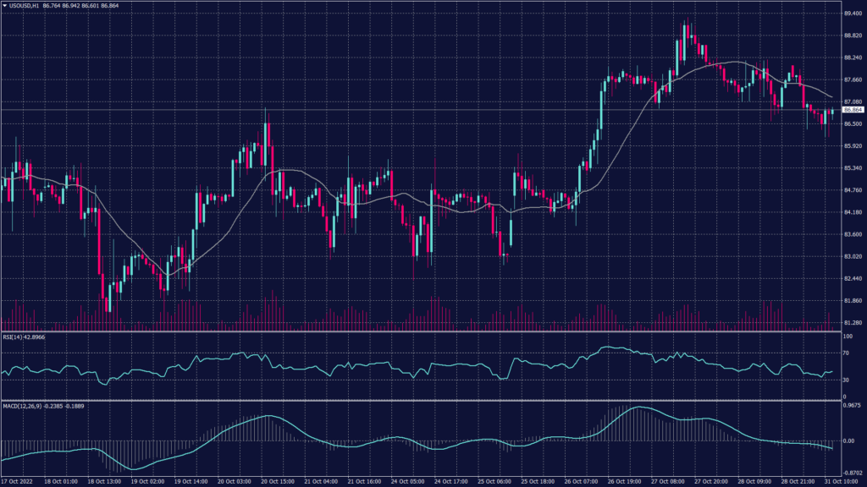Viewport: 867px width, 487px height.
Task: Click the 85.340 price scale label
Action: point(851,167)
